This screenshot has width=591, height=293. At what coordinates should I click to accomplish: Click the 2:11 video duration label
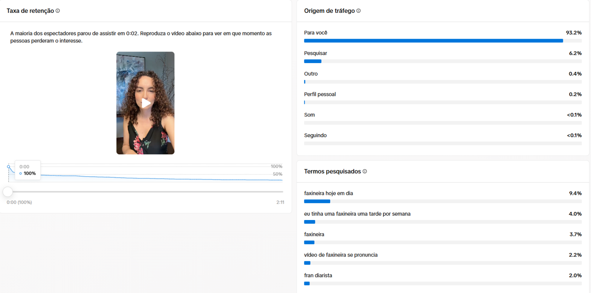(280, 202)
